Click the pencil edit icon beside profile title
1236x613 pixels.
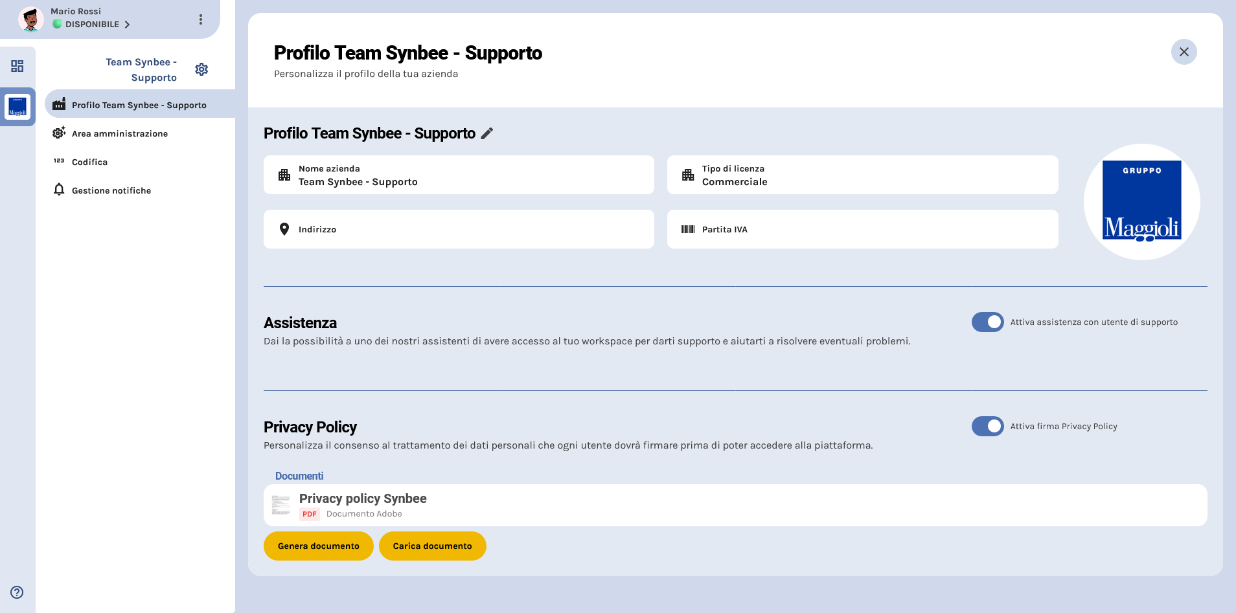487,133
